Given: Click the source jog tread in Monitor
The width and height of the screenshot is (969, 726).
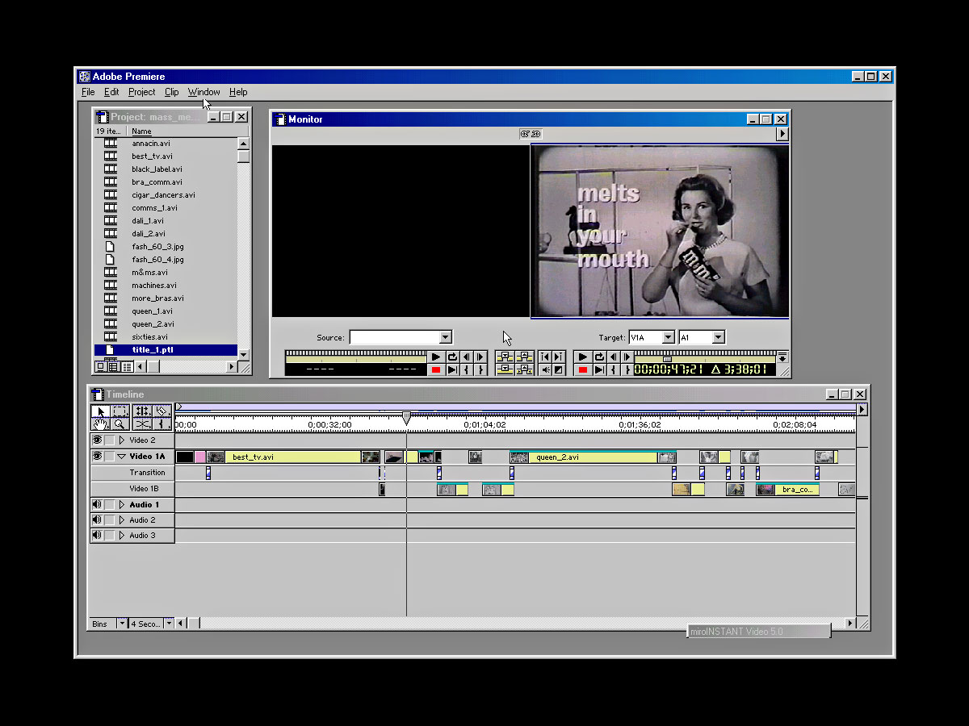Looking at the screenshot, I should point(356,353).
